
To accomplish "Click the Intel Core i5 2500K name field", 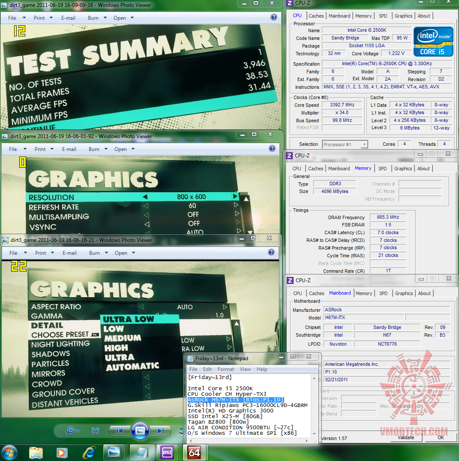I will point(367,30).
